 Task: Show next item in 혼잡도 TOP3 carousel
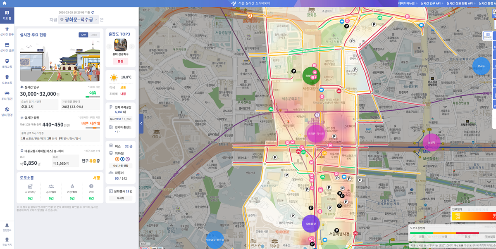point(132,46)
